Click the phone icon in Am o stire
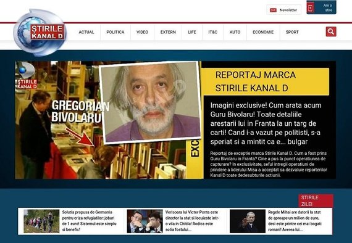352x243 pixels. [310, 8]
